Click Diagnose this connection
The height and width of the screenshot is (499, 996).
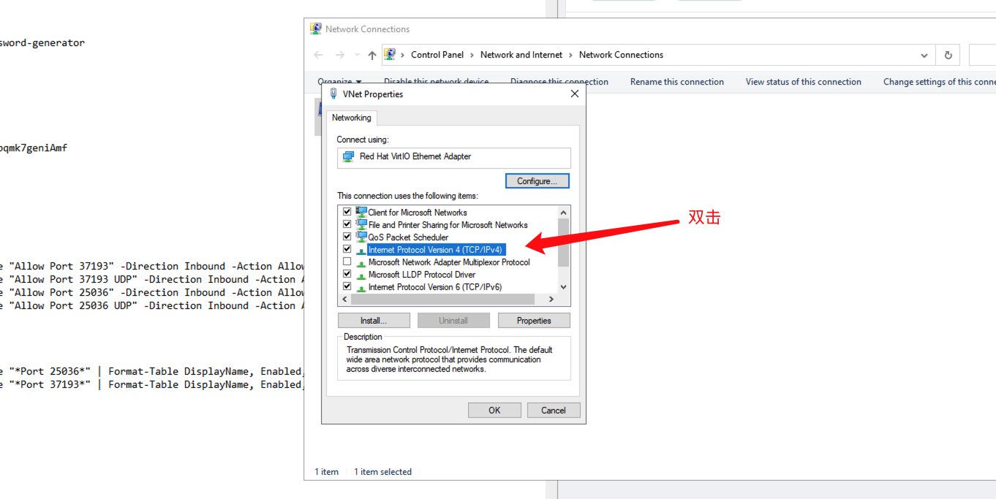pos(559,82)
